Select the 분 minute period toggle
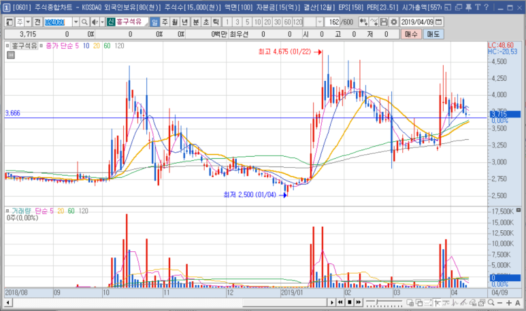The image size is (526, 311). [196, 22]
